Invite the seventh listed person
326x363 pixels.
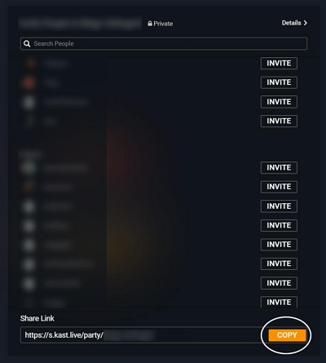[279, 206]
